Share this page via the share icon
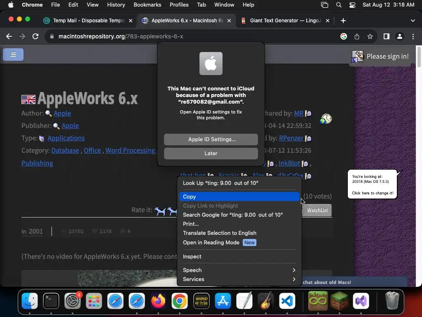This screenshot has height=317, width=422. point(357,36)
